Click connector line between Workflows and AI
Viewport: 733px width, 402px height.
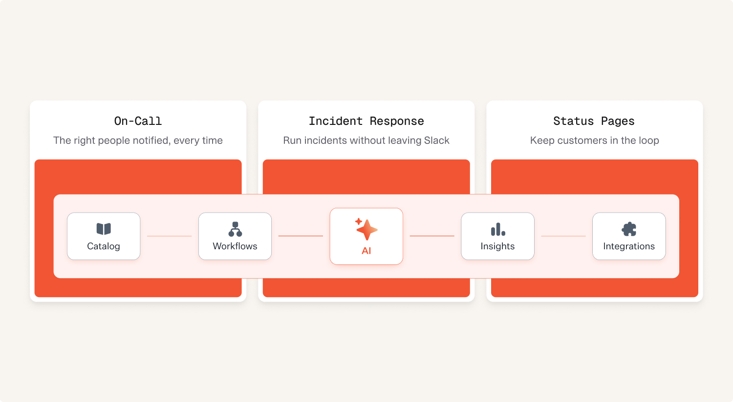click(x=301, y=236)
